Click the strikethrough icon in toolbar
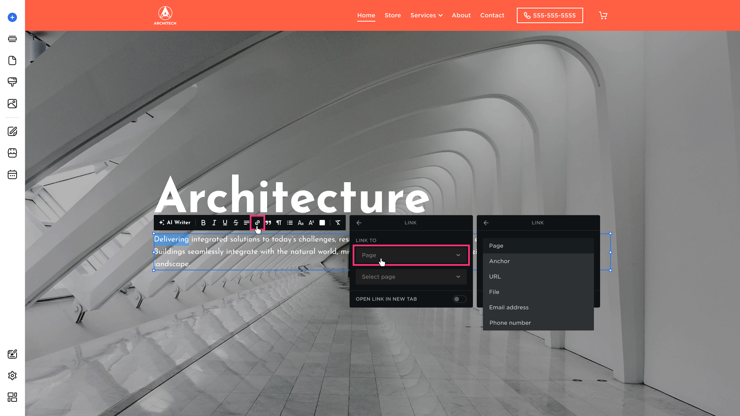This screenshot has height=416, width=740. (236, 223)
